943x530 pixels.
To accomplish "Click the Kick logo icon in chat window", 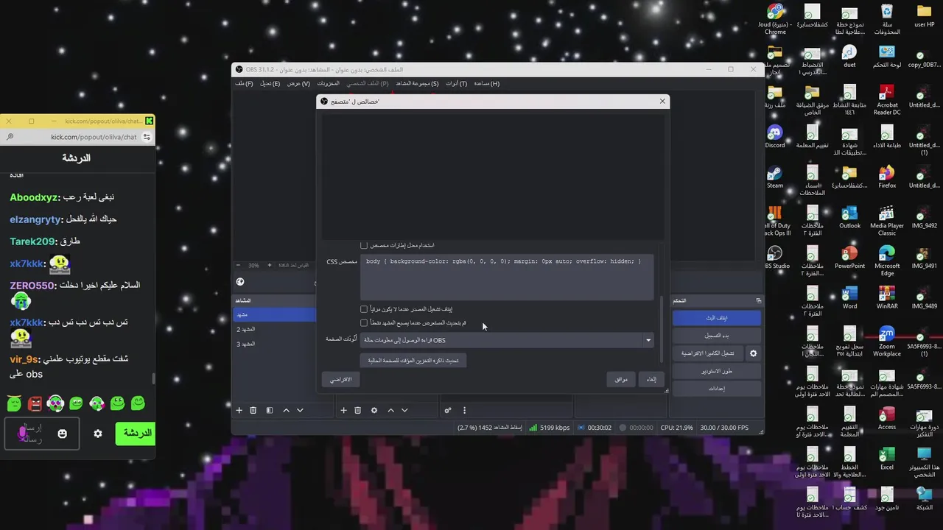I will [x=149, y=121].
